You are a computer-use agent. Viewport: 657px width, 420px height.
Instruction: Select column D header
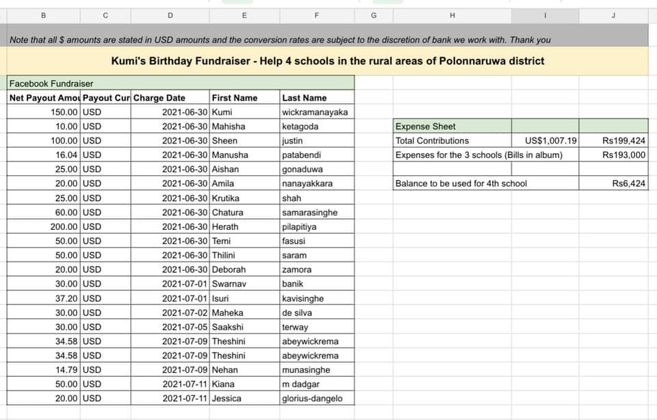tap(170, 16)
